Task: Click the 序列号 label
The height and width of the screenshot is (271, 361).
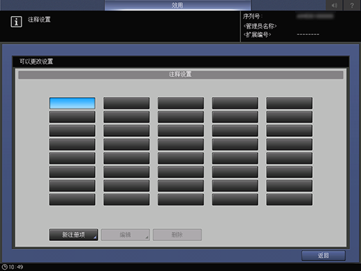Action: 253,16
